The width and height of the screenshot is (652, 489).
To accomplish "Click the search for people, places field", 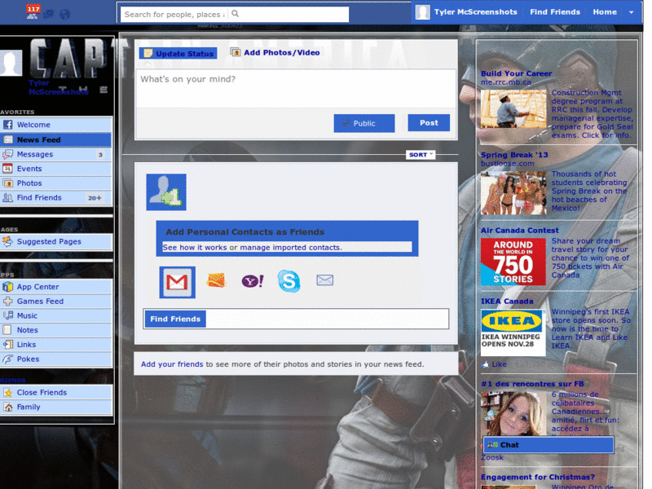I will pyautogui.click(x=234, y=14).
